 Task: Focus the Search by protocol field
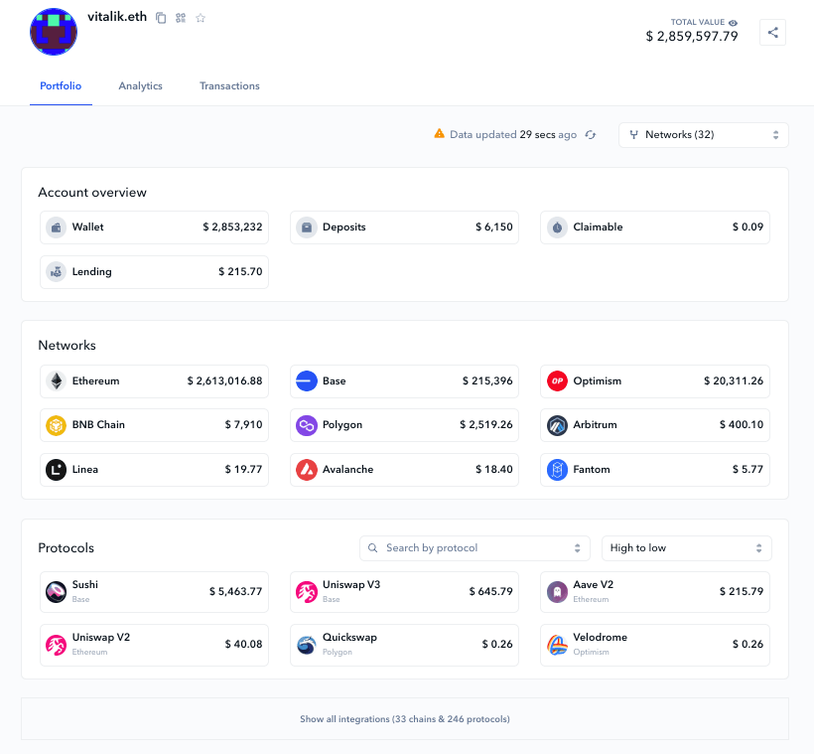[475, 548]
